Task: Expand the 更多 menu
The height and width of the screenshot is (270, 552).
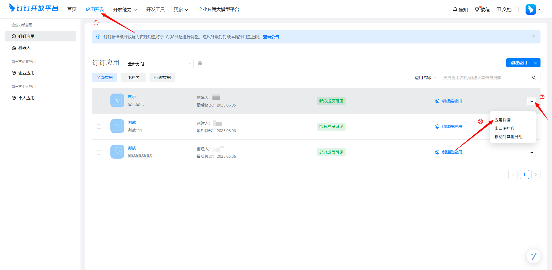Action: (181, 9)
